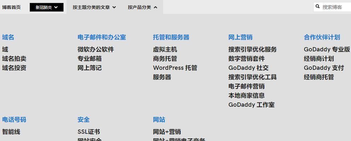Open 电子邮件和办公室 category heading
The height and width of the screenshot is (141, 351).
(x=102, y=37)
